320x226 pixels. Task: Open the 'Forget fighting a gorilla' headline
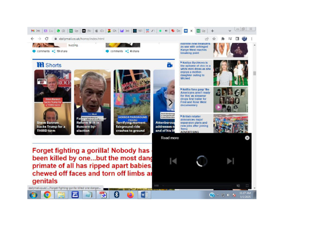pos(92,166)
